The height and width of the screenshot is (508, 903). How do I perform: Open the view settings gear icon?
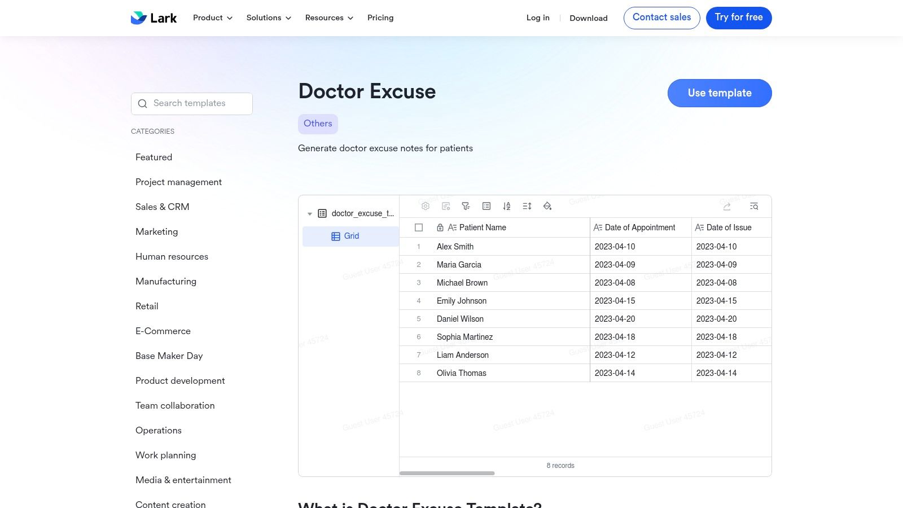pos(426,206)
